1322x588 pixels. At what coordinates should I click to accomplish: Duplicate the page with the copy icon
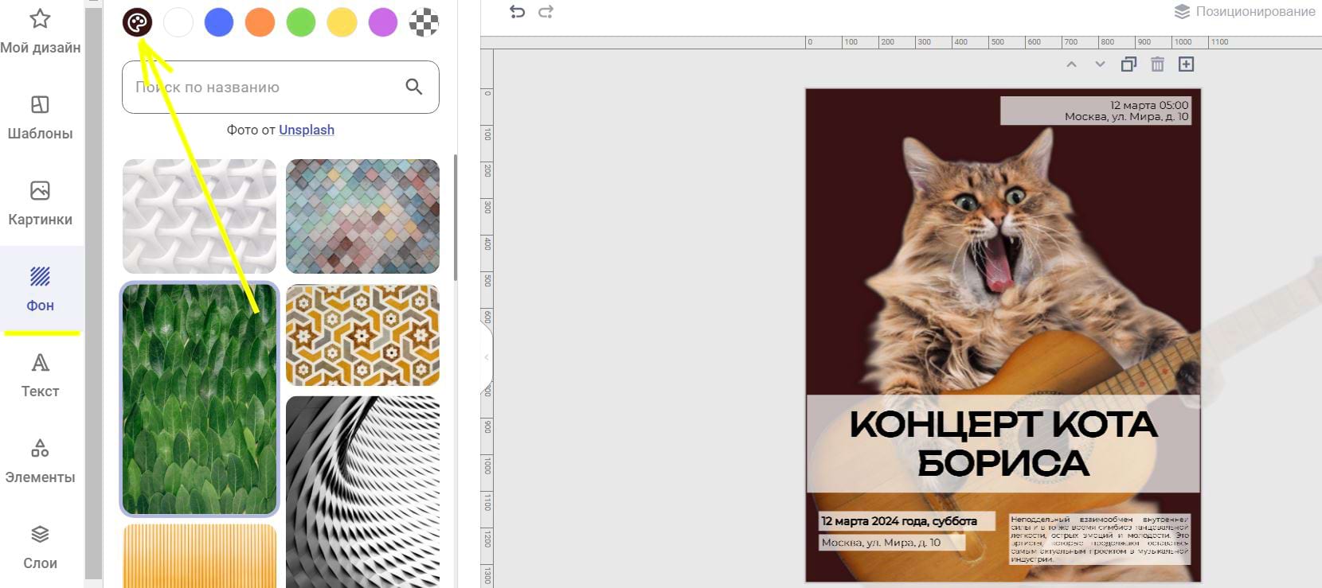(x=1128, y=64)
